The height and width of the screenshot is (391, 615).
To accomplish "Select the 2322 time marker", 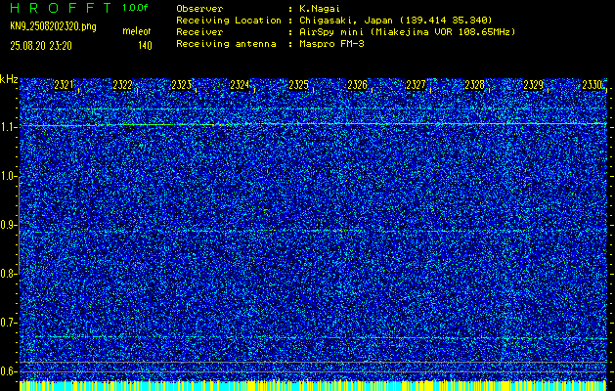I will 122,85.
